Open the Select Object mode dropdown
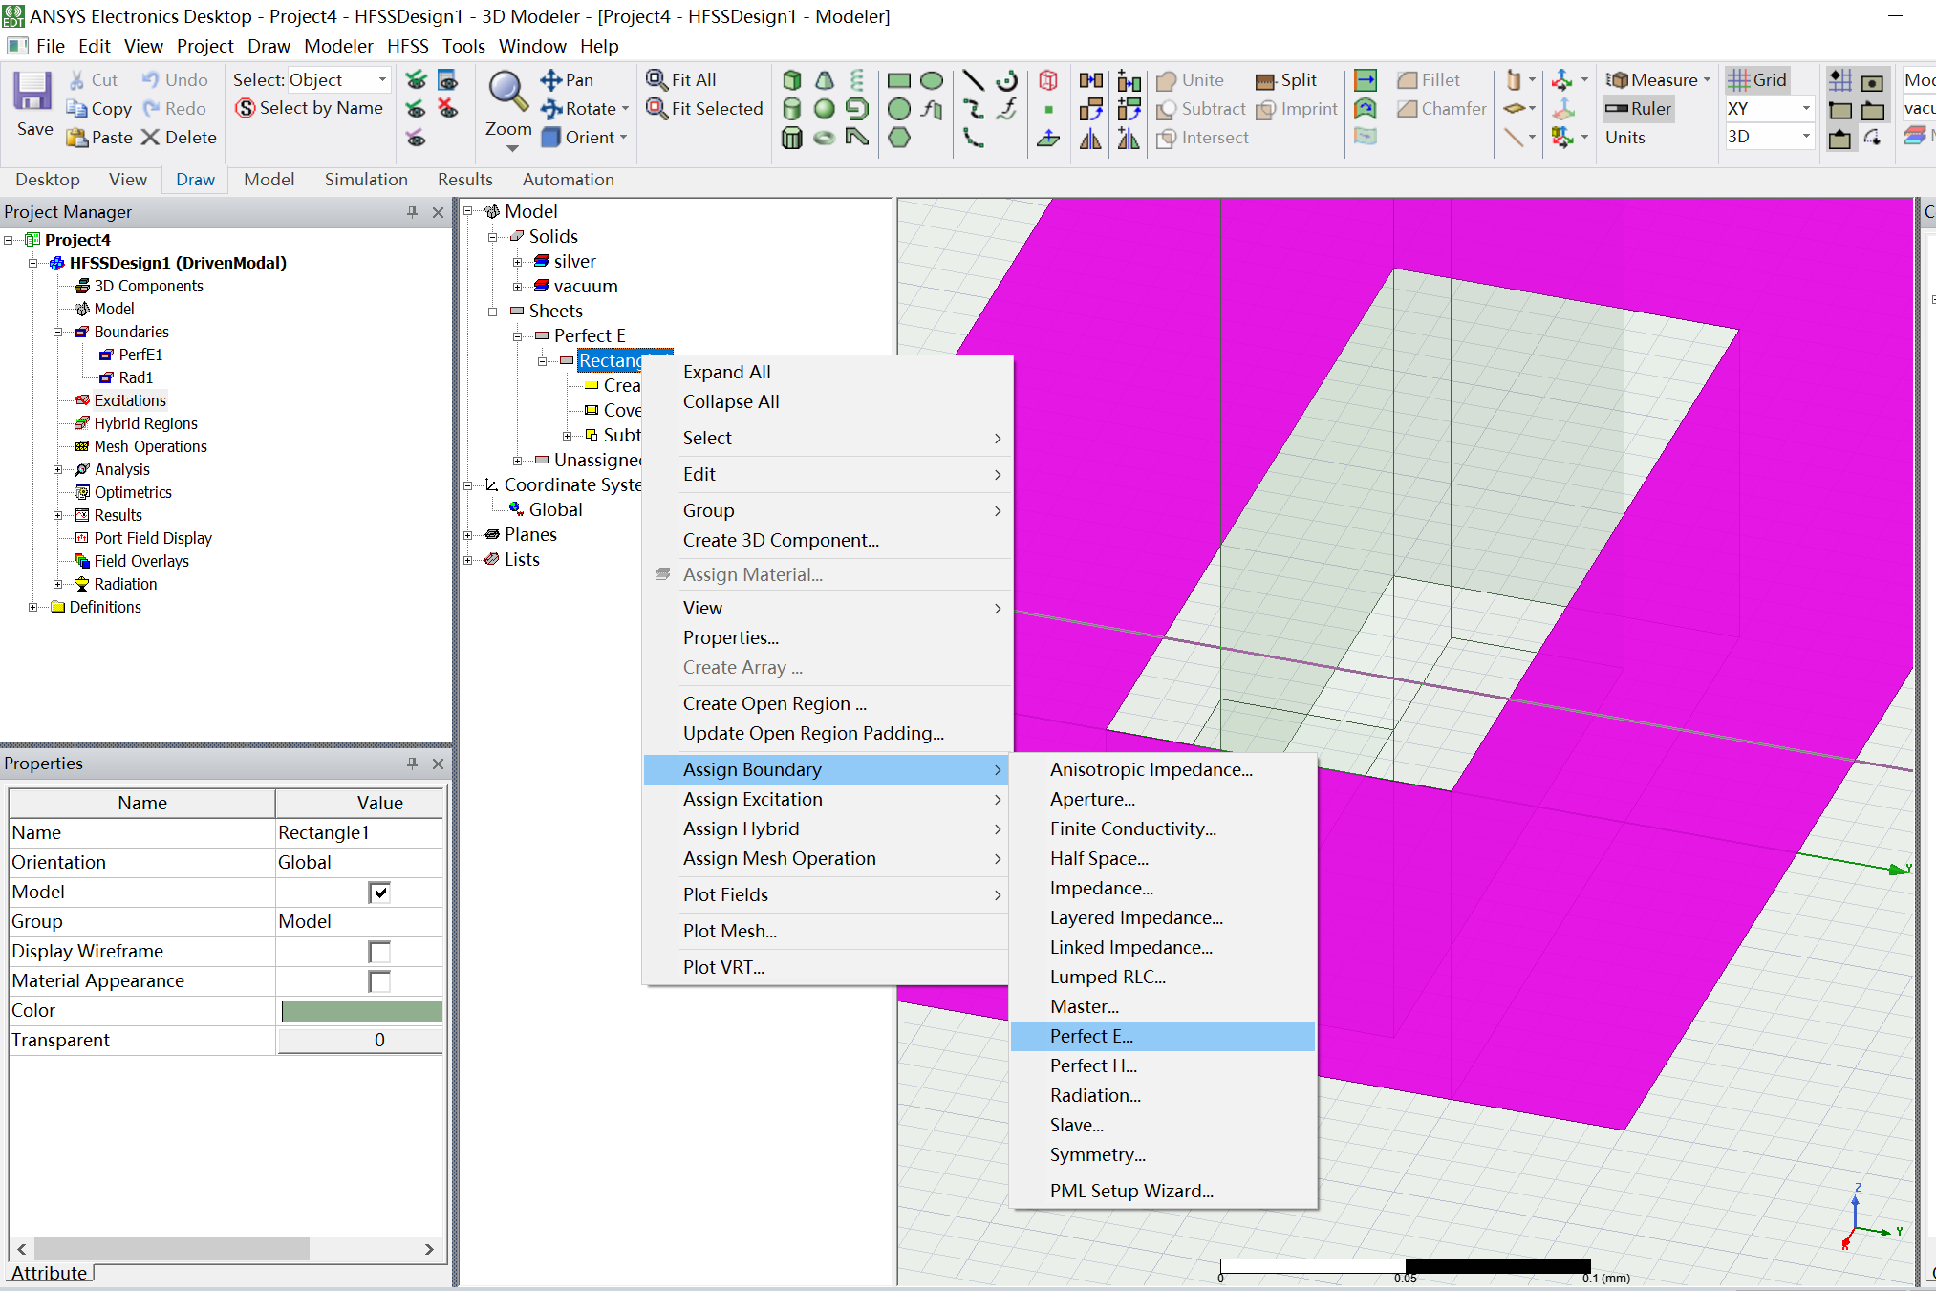Viewport: 1936px width, 1291px height. [382, 80]
